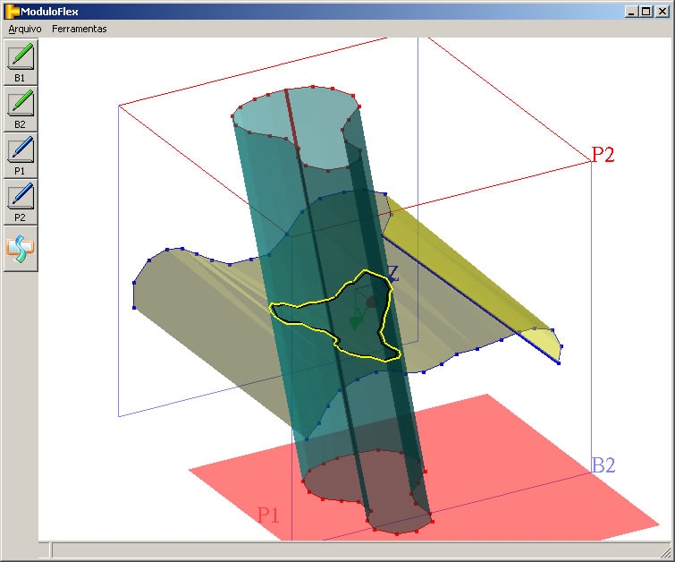Click the ModuloFlex title bar app icon
This screenshot has width=675, height=562.
(x=13, y=11)
